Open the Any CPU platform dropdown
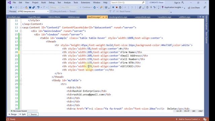The width and height of the screenshot is (215, 121). click(70, 7)
